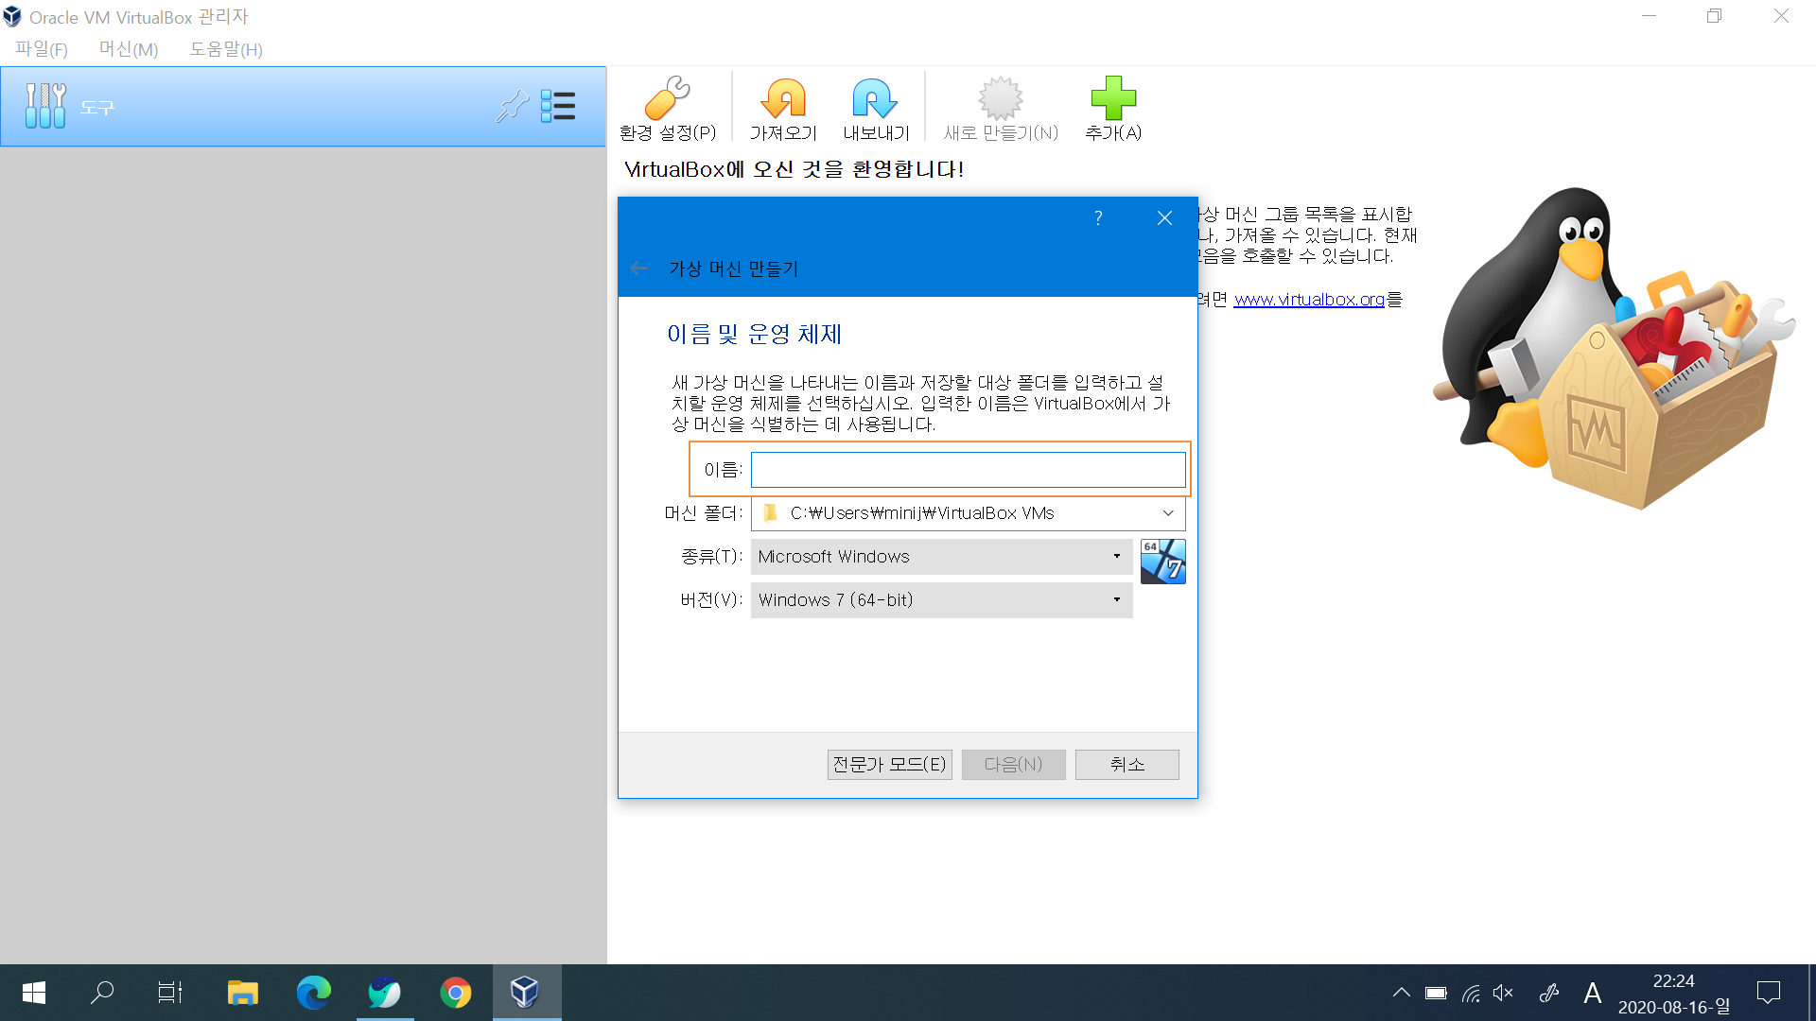The width and height of the screenshot is (1816, 1021).
Task: Open the Tools list menu icon
Action: (x=558, y=106)
